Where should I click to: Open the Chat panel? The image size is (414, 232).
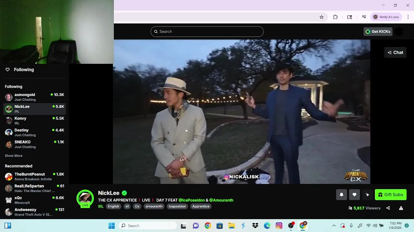395,53
